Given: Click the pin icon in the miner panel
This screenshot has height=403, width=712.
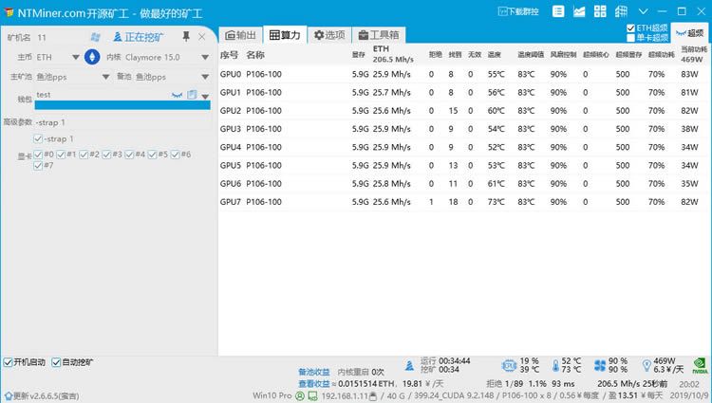Looking at the screenshot, I should click(186, 37).
